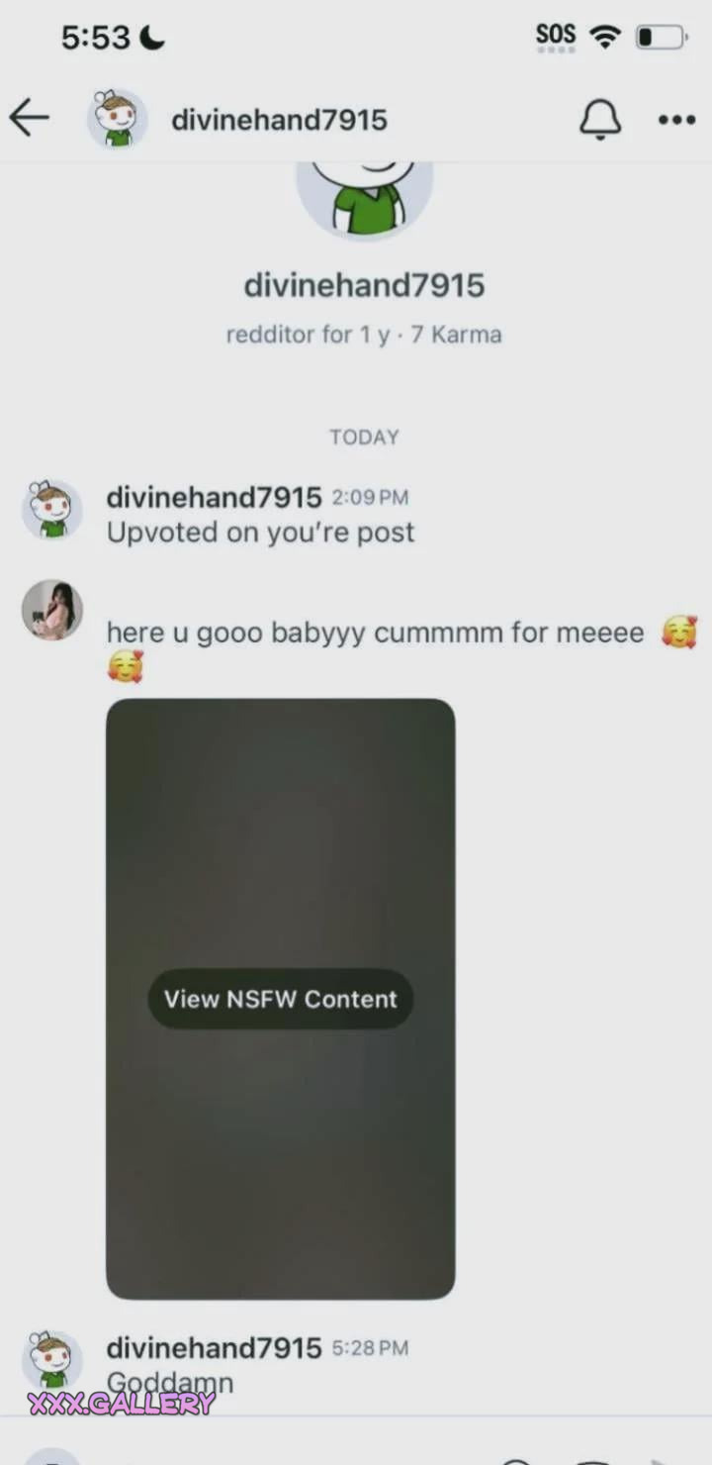Select the 'Upvoted on you're post' message

[260, 533]
